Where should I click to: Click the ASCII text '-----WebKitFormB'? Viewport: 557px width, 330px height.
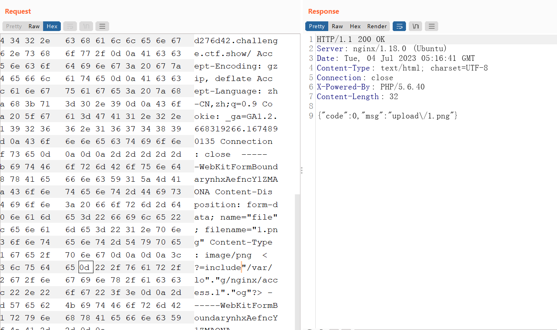(x=236, y=305)
